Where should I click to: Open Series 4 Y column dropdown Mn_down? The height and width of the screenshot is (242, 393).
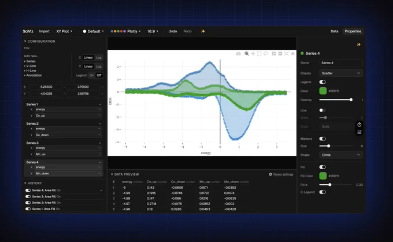[68, 173]
